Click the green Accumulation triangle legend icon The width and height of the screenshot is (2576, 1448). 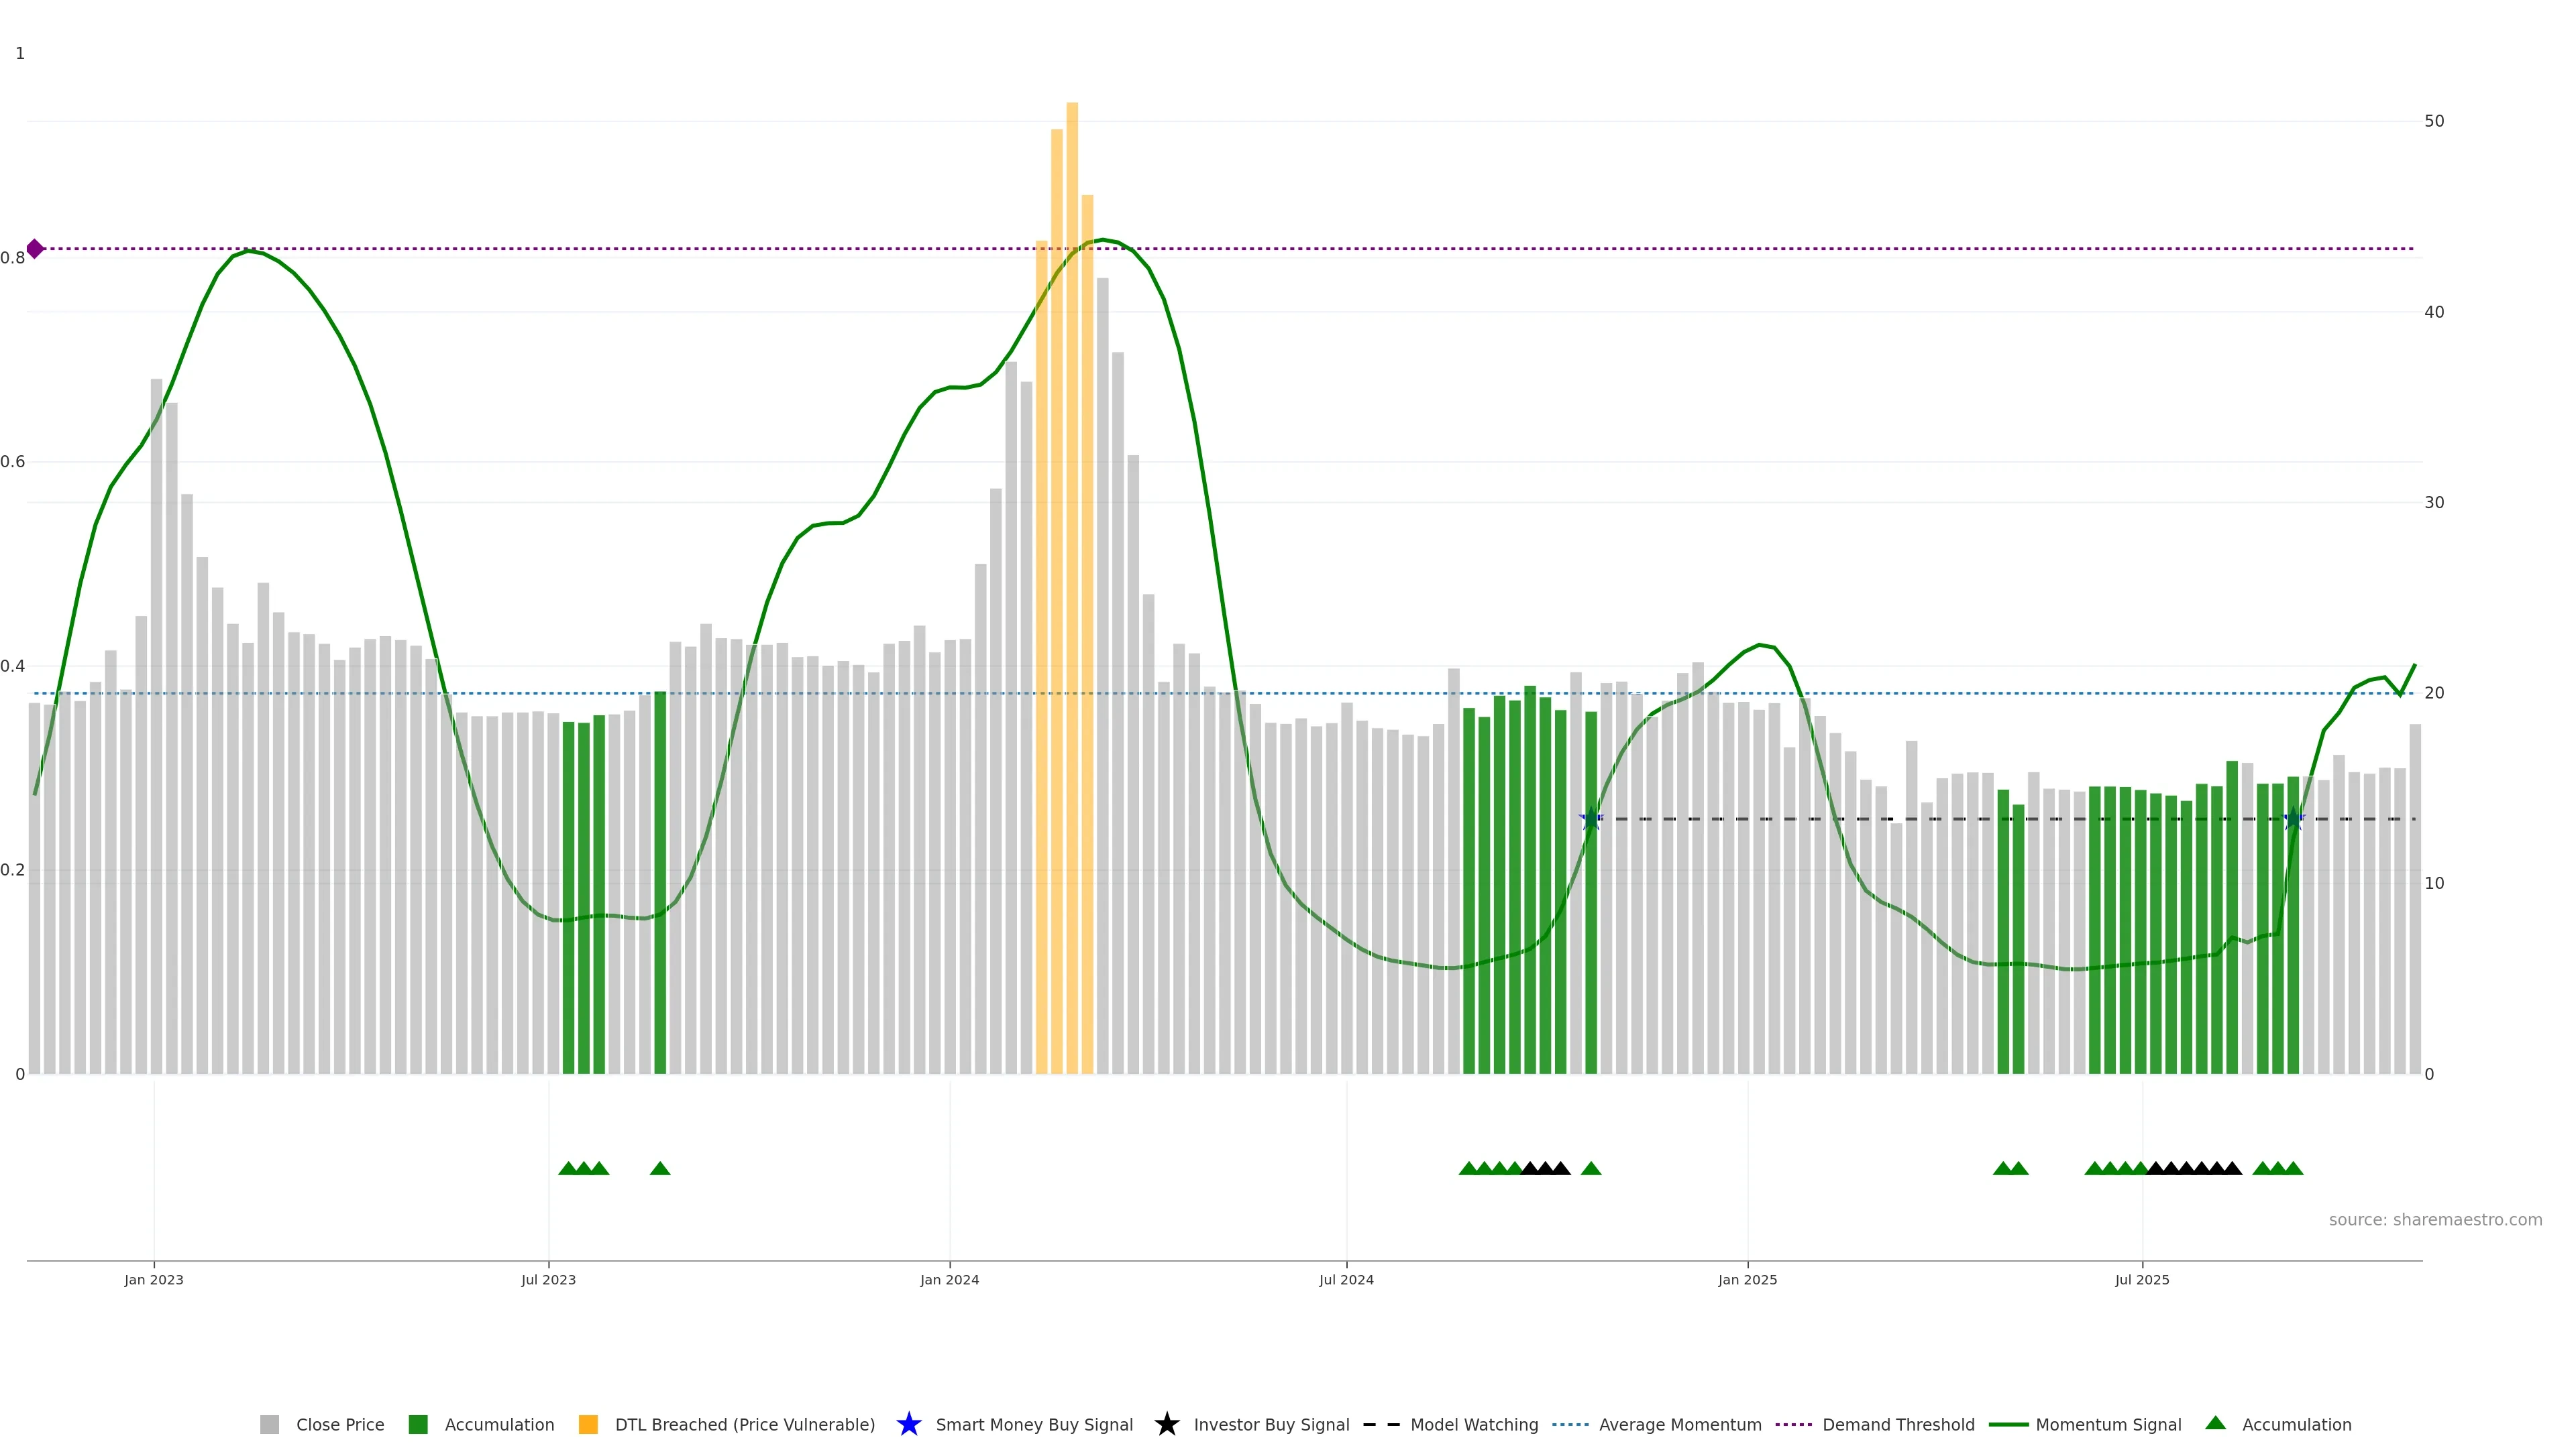2215,1423
